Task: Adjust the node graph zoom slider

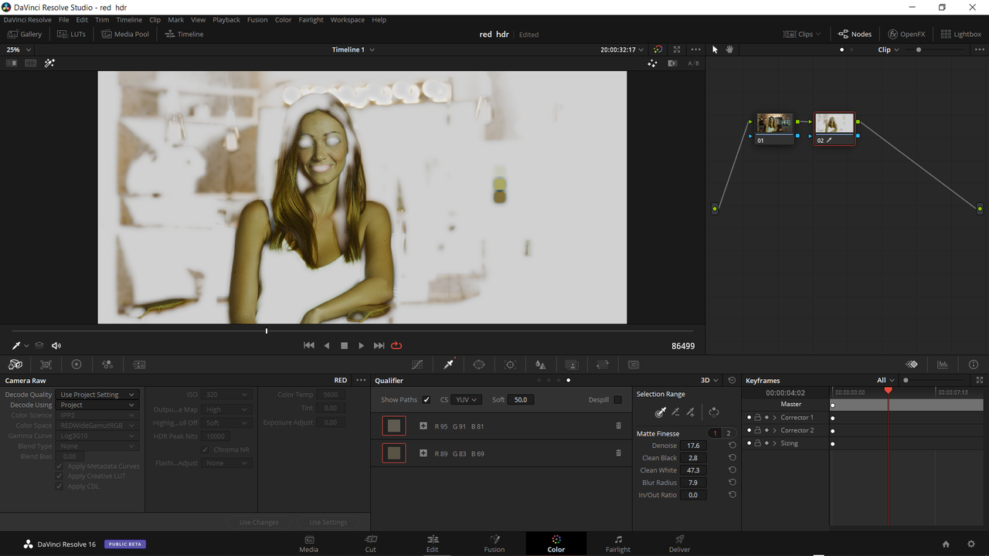Action: (919, 49)
